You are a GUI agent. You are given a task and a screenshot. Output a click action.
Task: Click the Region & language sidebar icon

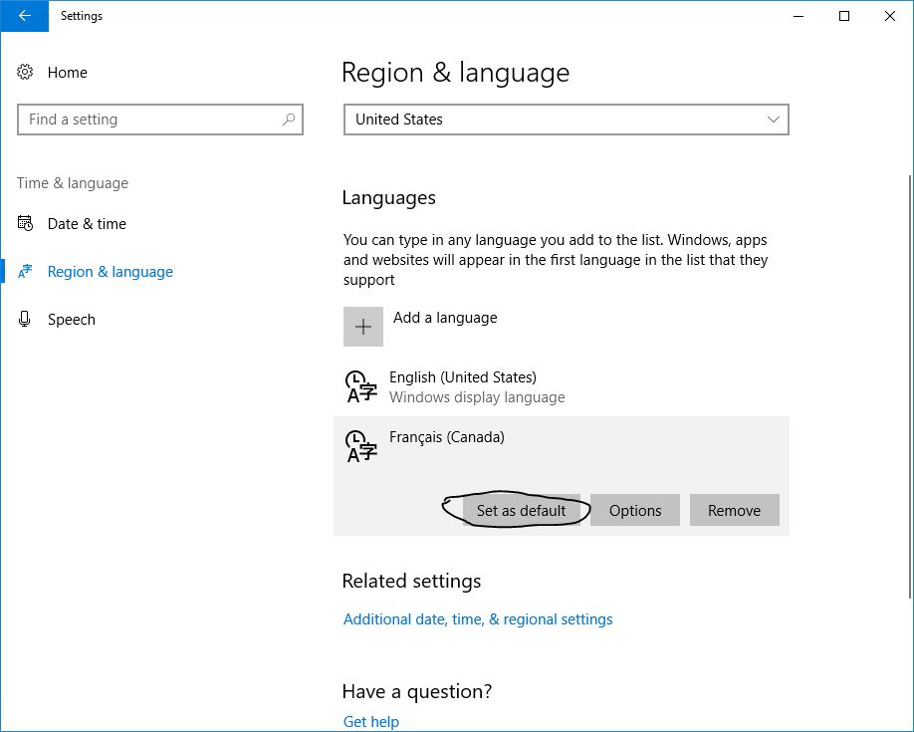click(25, 271)
